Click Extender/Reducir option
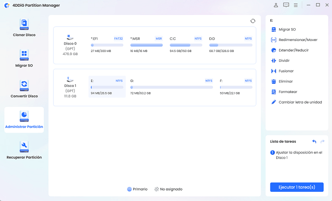 293,50
